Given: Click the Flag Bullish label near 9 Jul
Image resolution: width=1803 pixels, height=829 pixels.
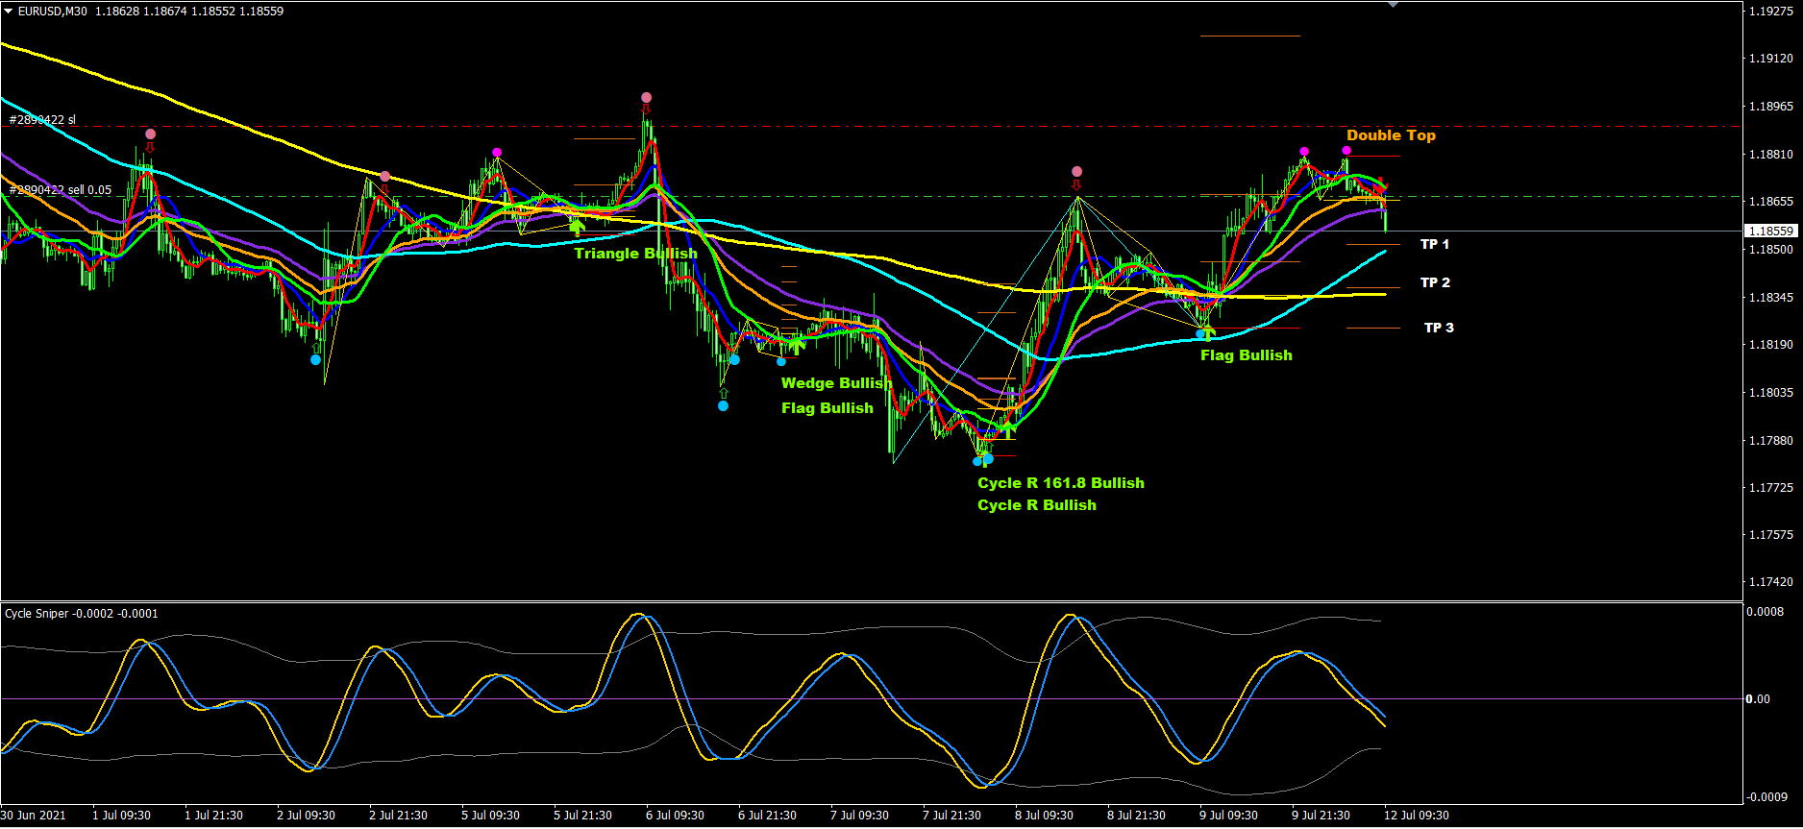Looking at the screenshot, I should (x=1247, y=355).
